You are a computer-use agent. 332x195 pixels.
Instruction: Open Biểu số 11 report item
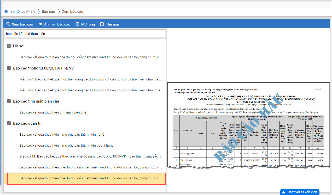click(x=91, y=156)
